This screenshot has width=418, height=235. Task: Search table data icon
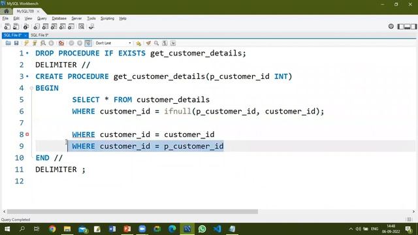[x=81, y=26]
